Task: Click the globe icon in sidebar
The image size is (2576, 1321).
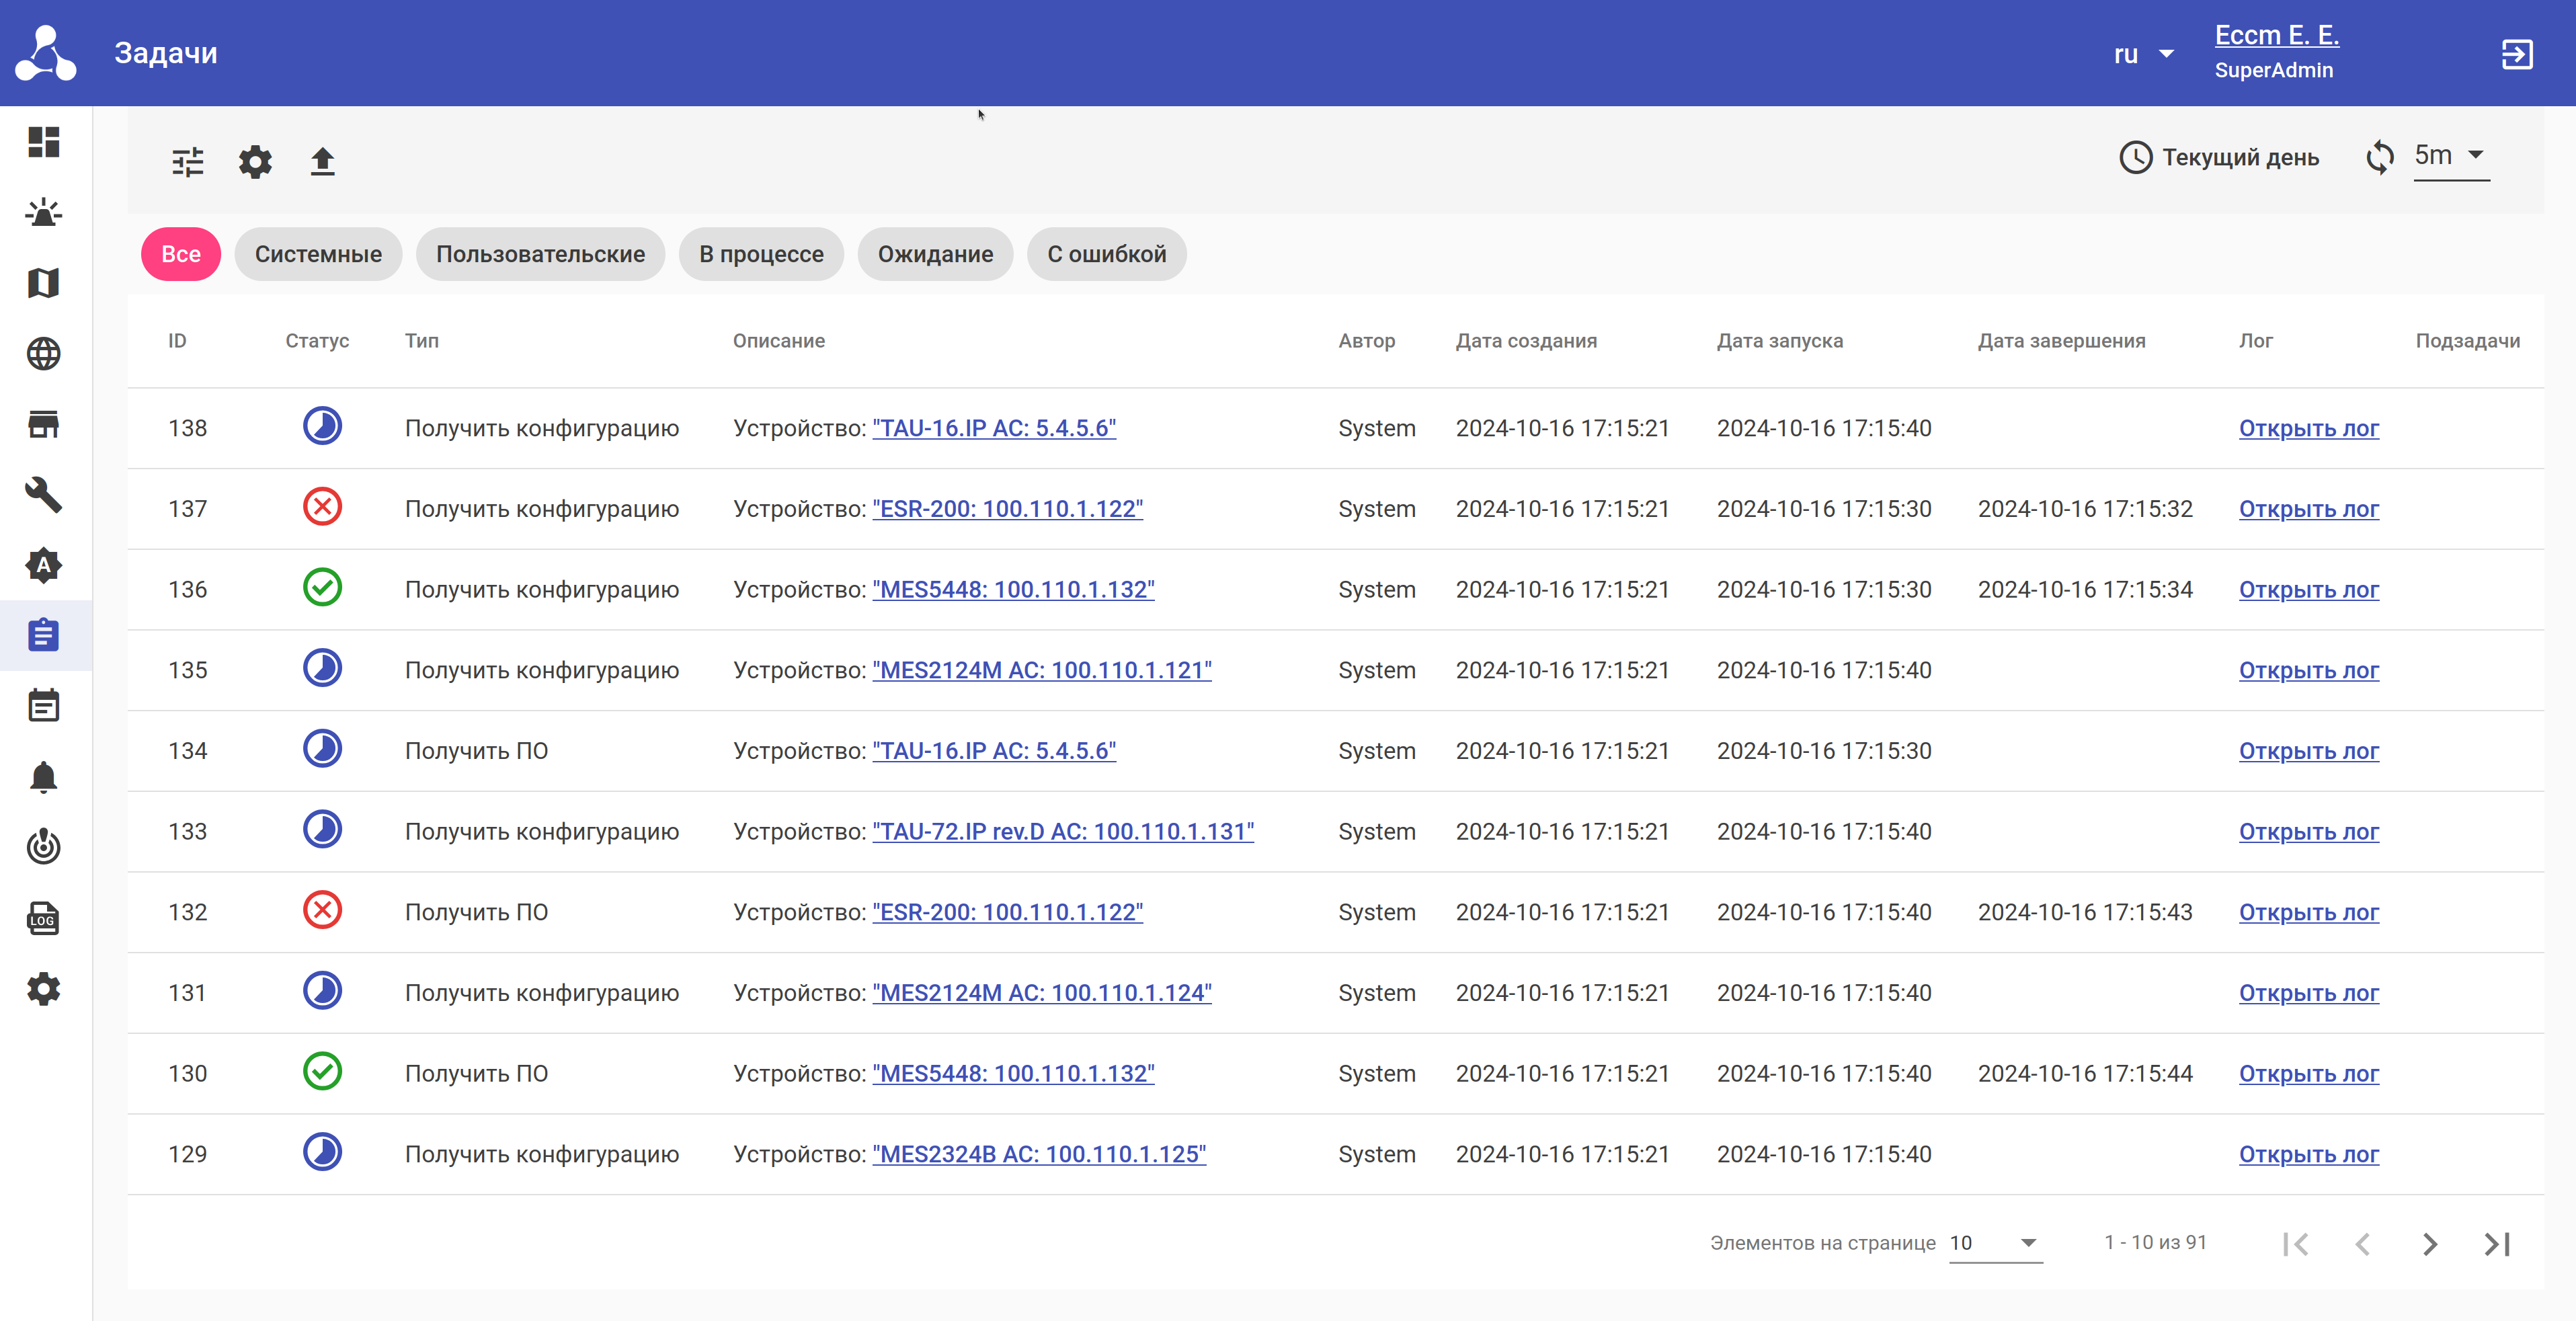Action: [44, 354]
